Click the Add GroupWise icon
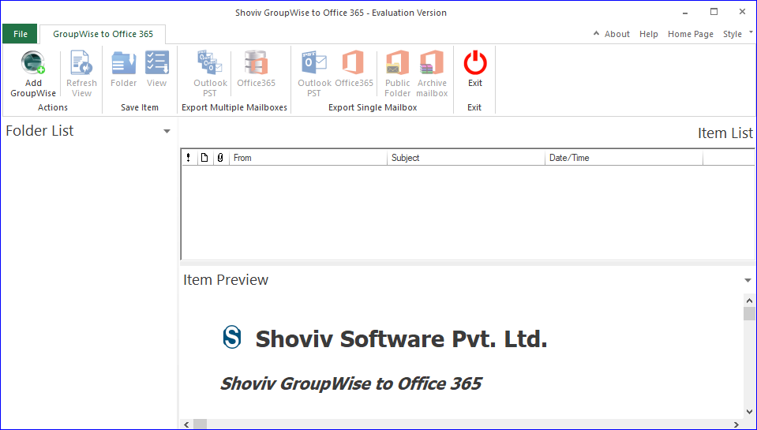This screenshot has width=757, height=430. click(33, 63)
